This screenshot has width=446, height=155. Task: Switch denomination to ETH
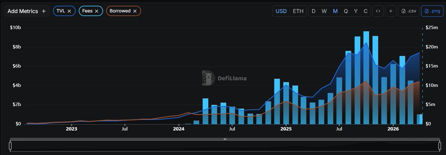click(298, 11)
